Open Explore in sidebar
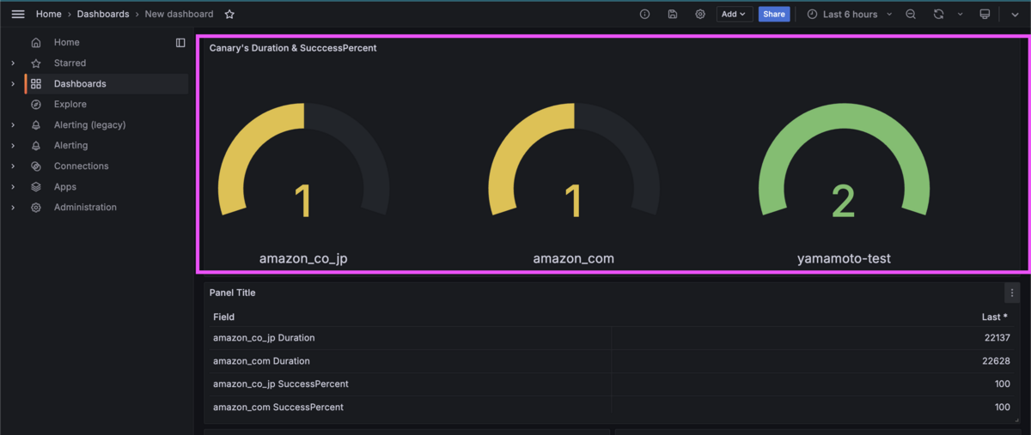 pos(70,104)
